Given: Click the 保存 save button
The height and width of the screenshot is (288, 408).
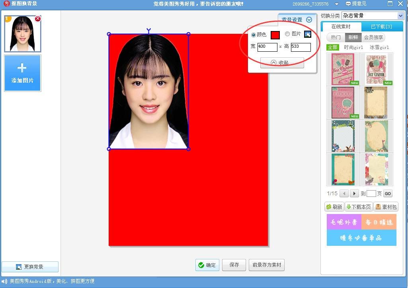Looking at the screenshot, I should [x=234, y=265].
